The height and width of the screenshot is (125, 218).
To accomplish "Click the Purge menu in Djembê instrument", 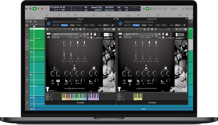I will (86, 36).
